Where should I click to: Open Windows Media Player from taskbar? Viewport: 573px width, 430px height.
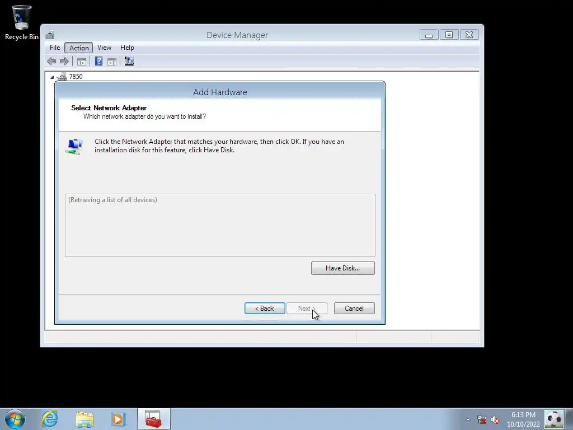(x=118, y=419)
